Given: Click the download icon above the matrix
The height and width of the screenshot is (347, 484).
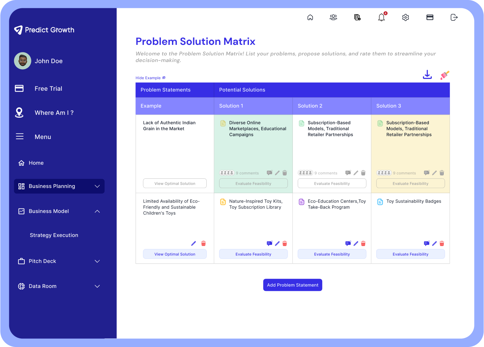Looking at the screenshot, I should 427,75.
